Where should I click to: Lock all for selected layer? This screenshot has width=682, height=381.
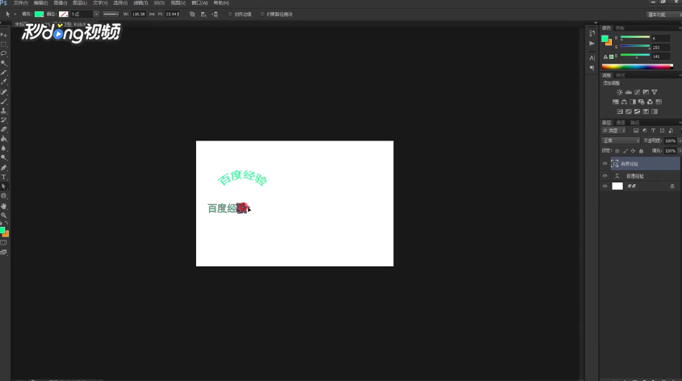click(x=641, y=151)
